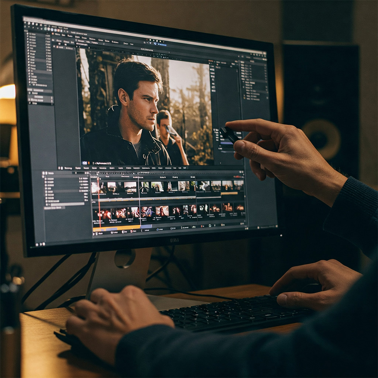Image resolution: width=378 pixels, height=378 pixels.
Task: Click the orange circle icon in the top toolbar
Action: [59, 30]
